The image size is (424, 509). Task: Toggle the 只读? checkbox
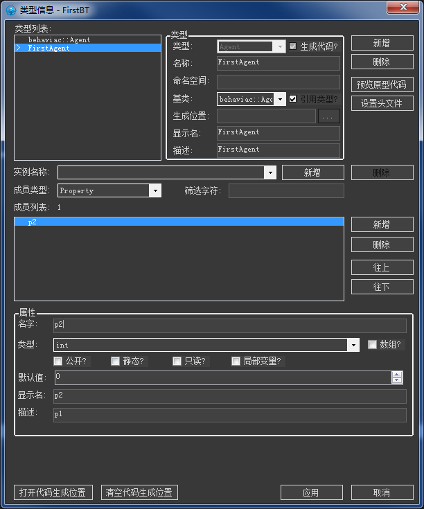coord(177,361)
